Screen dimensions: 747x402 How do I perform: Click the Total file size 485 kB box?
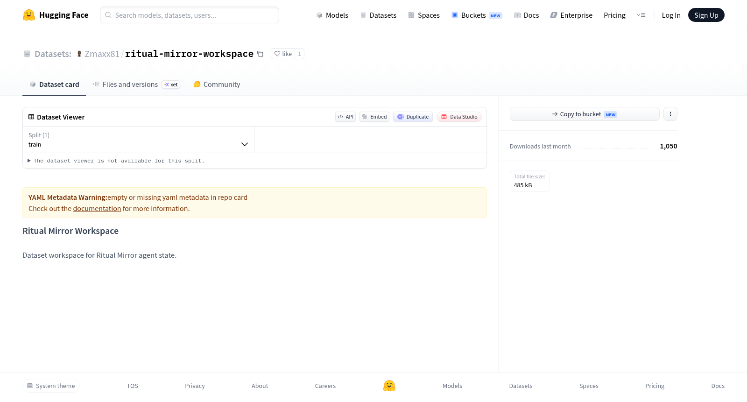529,181
